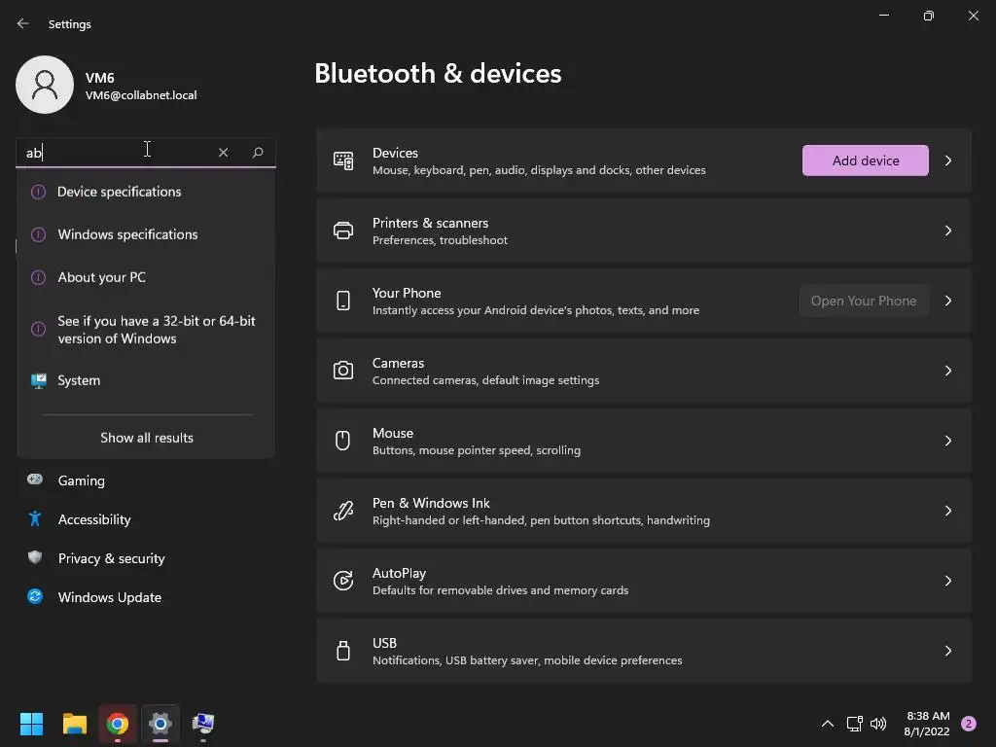Click the Windows Start button
The width and height of the screenshot is (996, 747).
[x=32, y=724]
